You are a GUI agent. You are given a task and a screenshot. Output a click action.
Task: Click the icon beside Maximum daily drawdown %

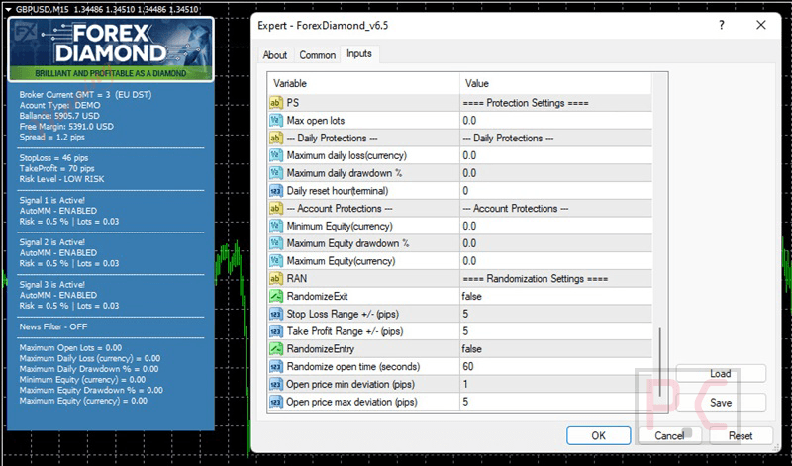point(276,173)
